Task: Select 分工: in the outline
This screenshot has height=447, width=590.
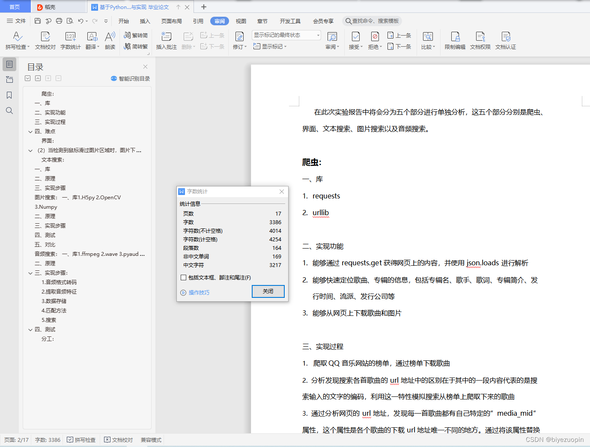Action: (x=48, y=339)
